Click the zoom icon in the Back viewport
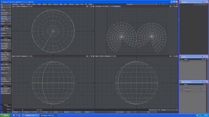209x117 pixels. tap(91, 56)
